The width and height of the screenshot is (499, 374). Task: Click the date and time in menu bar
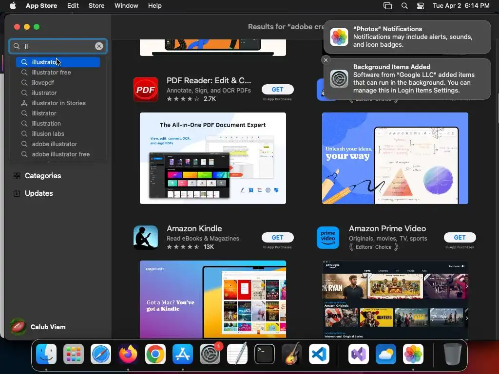coord(461,6)
